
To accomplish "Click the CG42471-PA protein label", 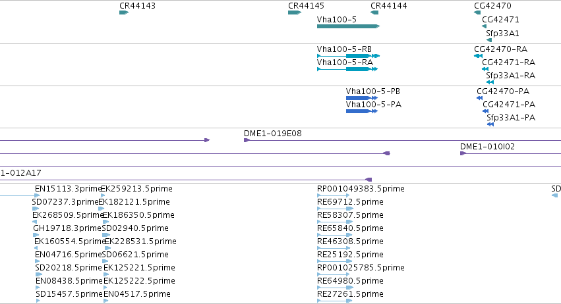I will pos(509,105).
